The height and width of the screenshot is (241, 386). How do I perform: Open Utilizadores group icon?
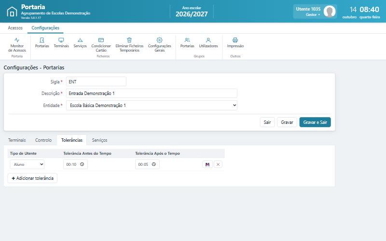pyautogui.click(x=208, y=43)
